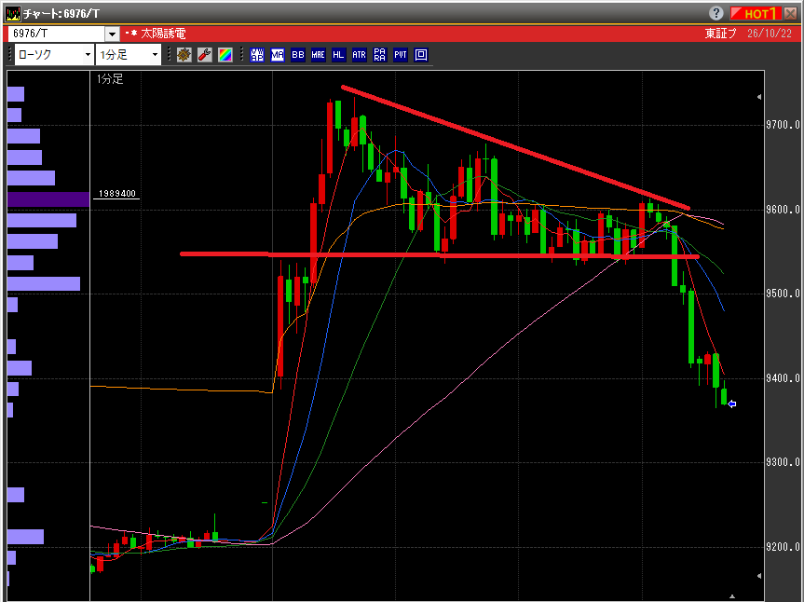Toggle the MAE envelope indicator
This screenshot has height=602, width=804.
[319, 55]
